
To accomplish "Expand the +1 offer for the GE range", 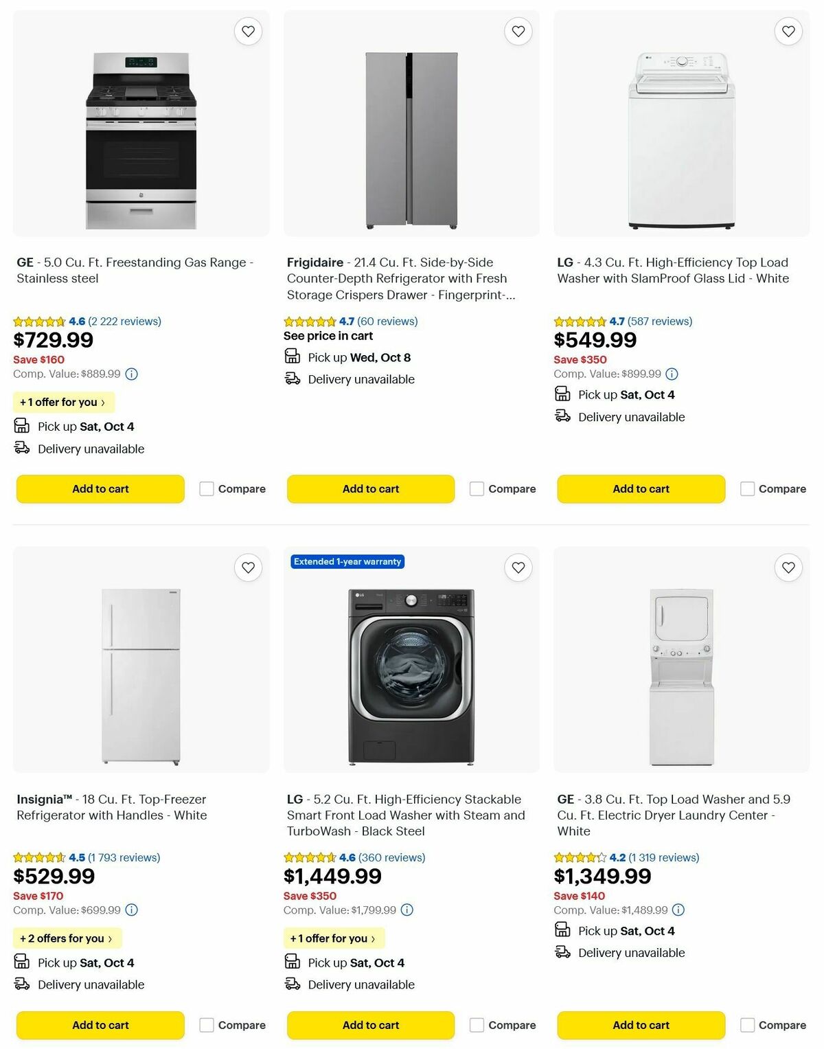I will click(64, 402).
